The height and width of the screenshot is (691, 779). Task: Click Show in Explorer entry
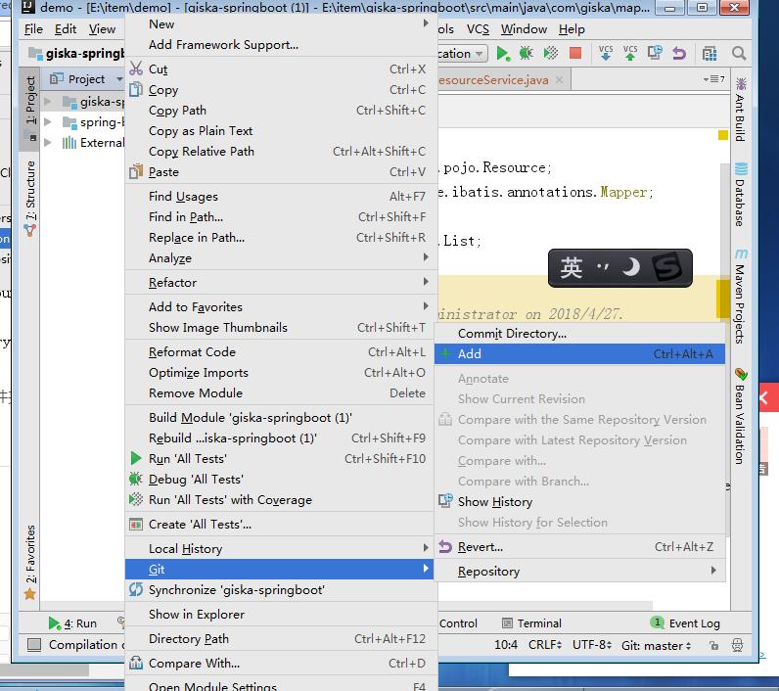pyautogui.click(x=281, y=614)
